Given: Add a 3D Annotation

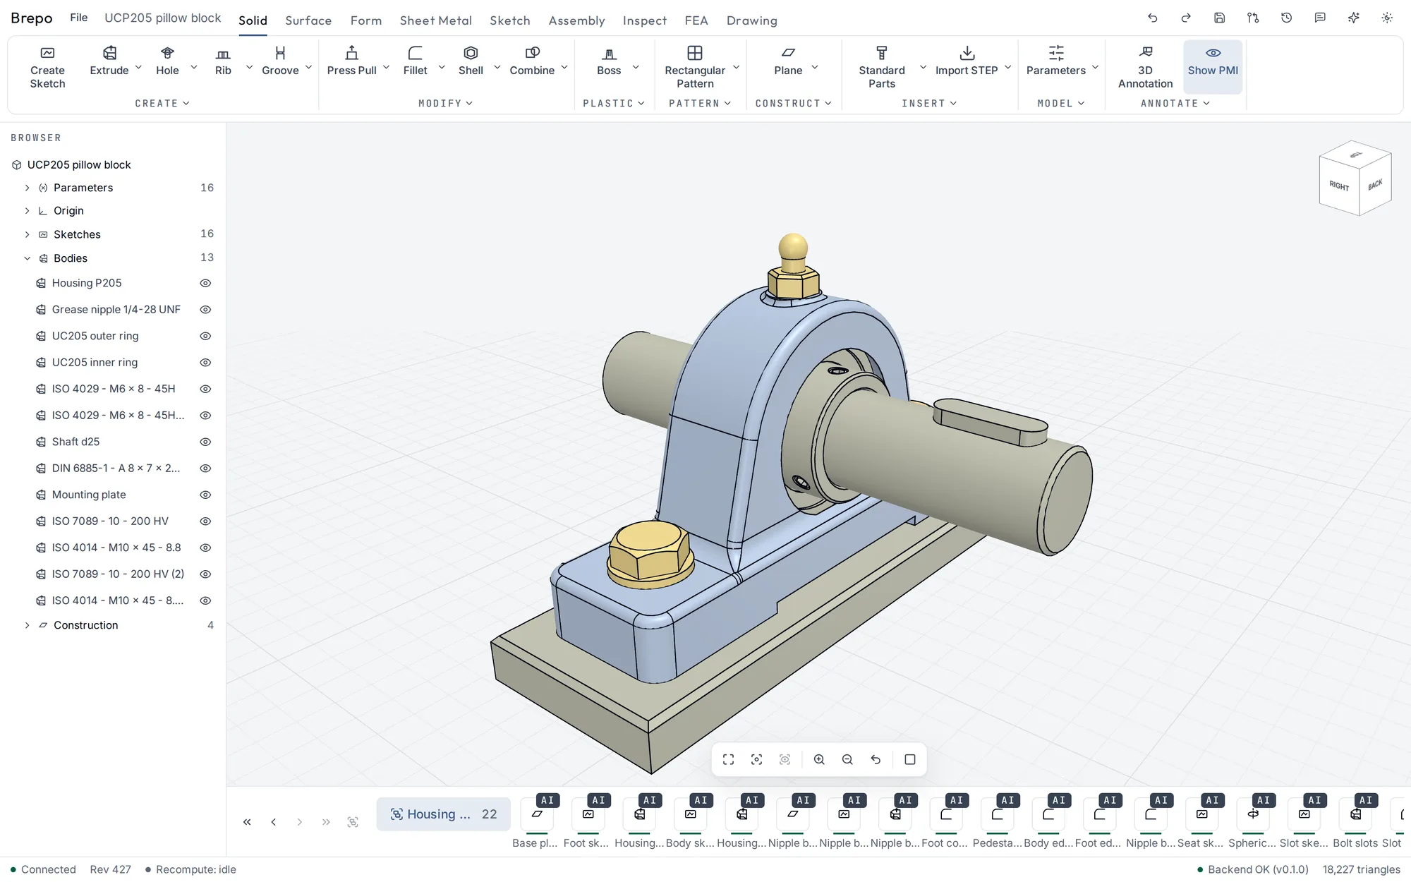Looking at the screenshot, I should [1145, 67].
